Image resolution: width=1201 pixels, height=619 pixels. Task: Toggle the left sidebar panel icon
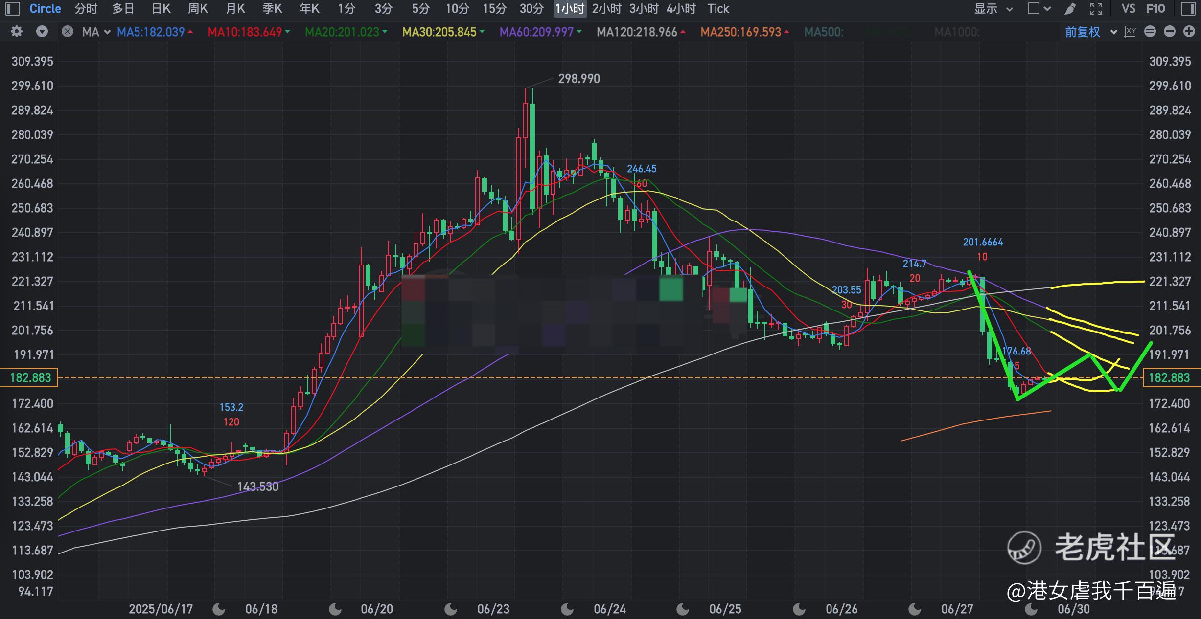point(12,9)
